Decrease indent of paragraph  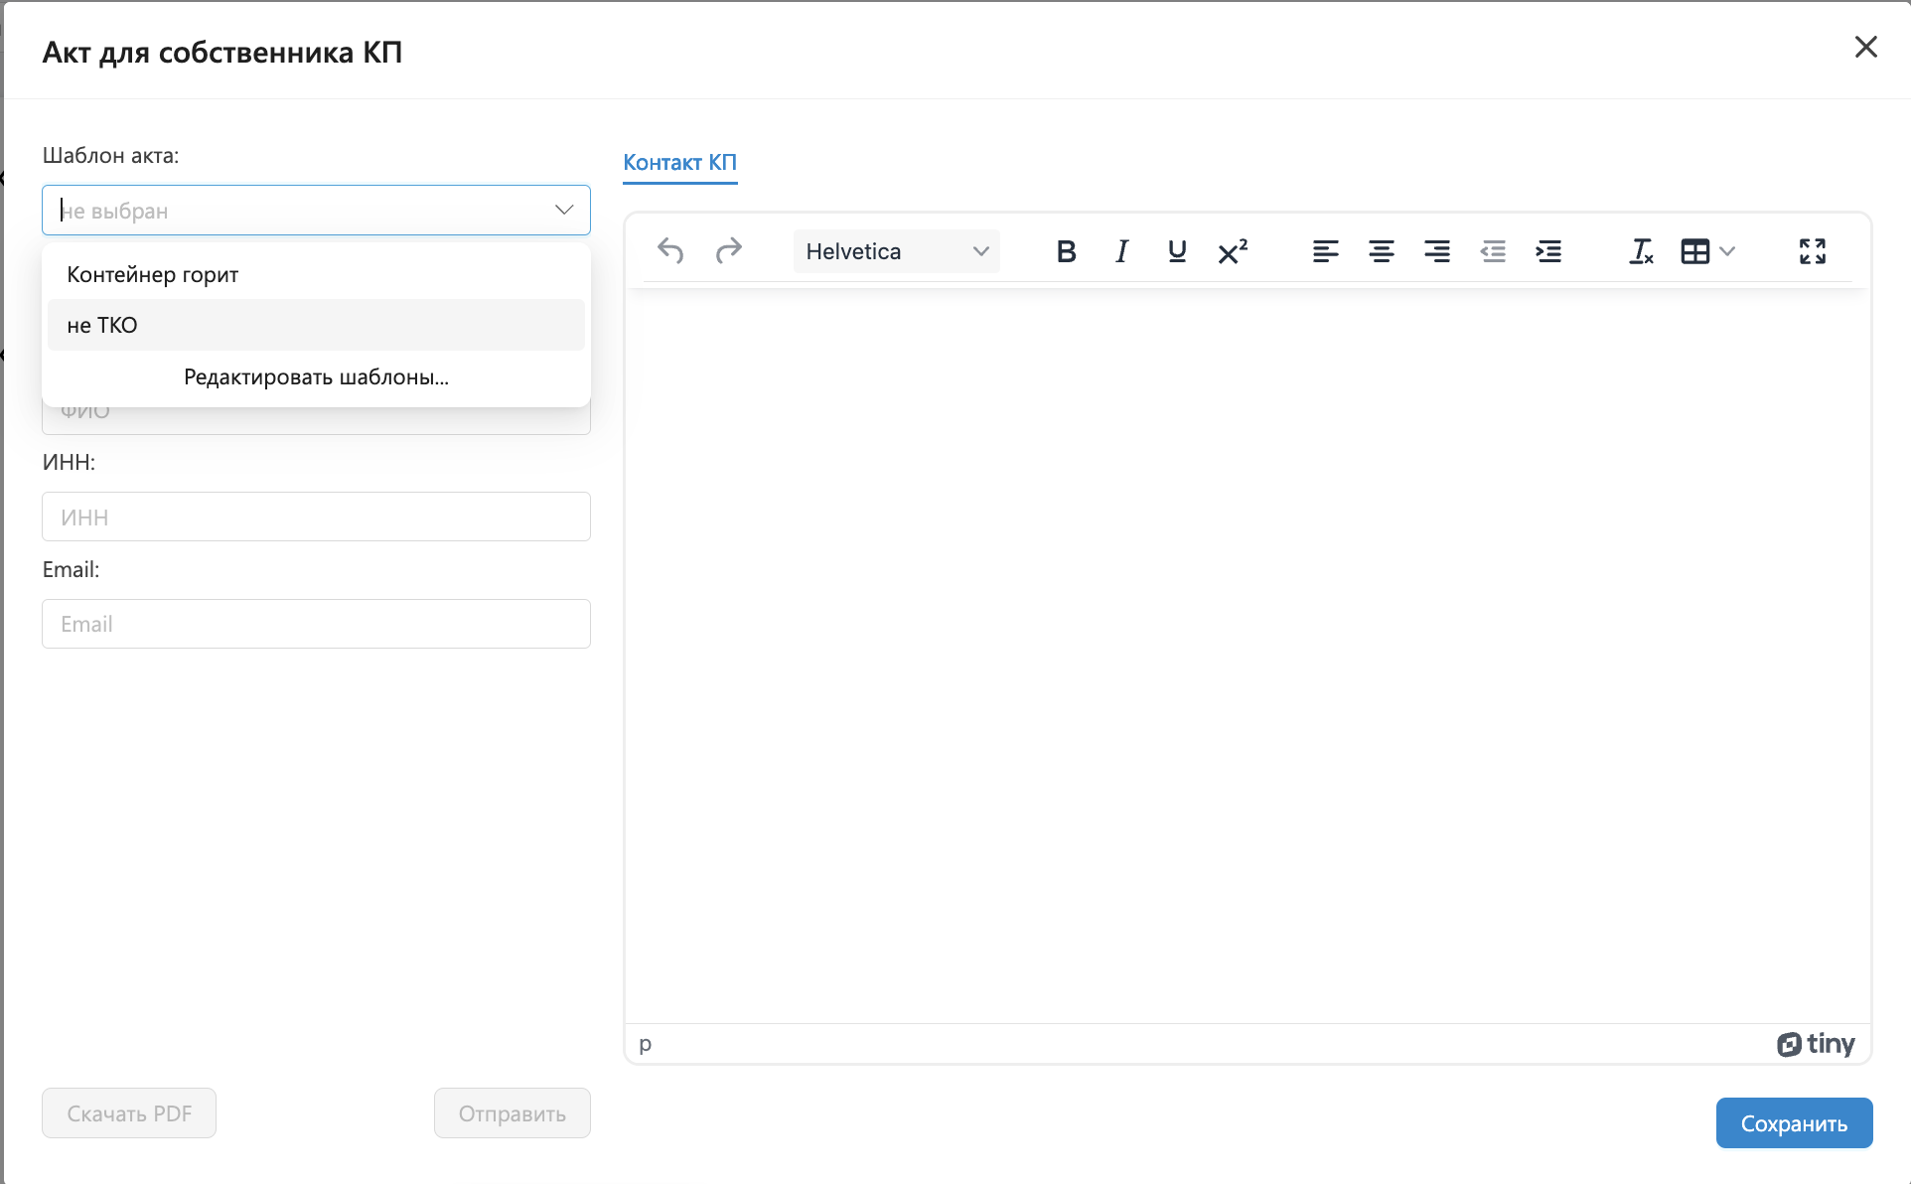(1492, 251)
